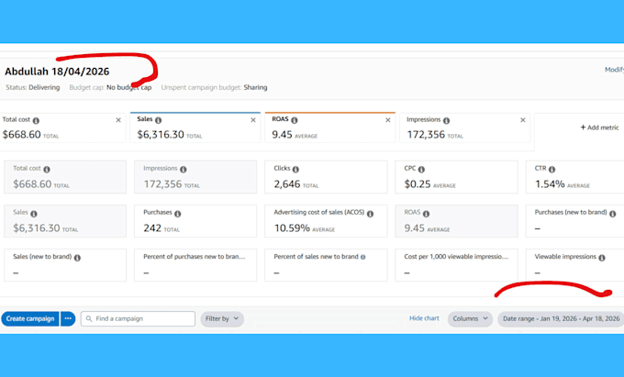Click the 242 purchases value
Viewport: 624px width, 377px height.
[x=152, y=227]
